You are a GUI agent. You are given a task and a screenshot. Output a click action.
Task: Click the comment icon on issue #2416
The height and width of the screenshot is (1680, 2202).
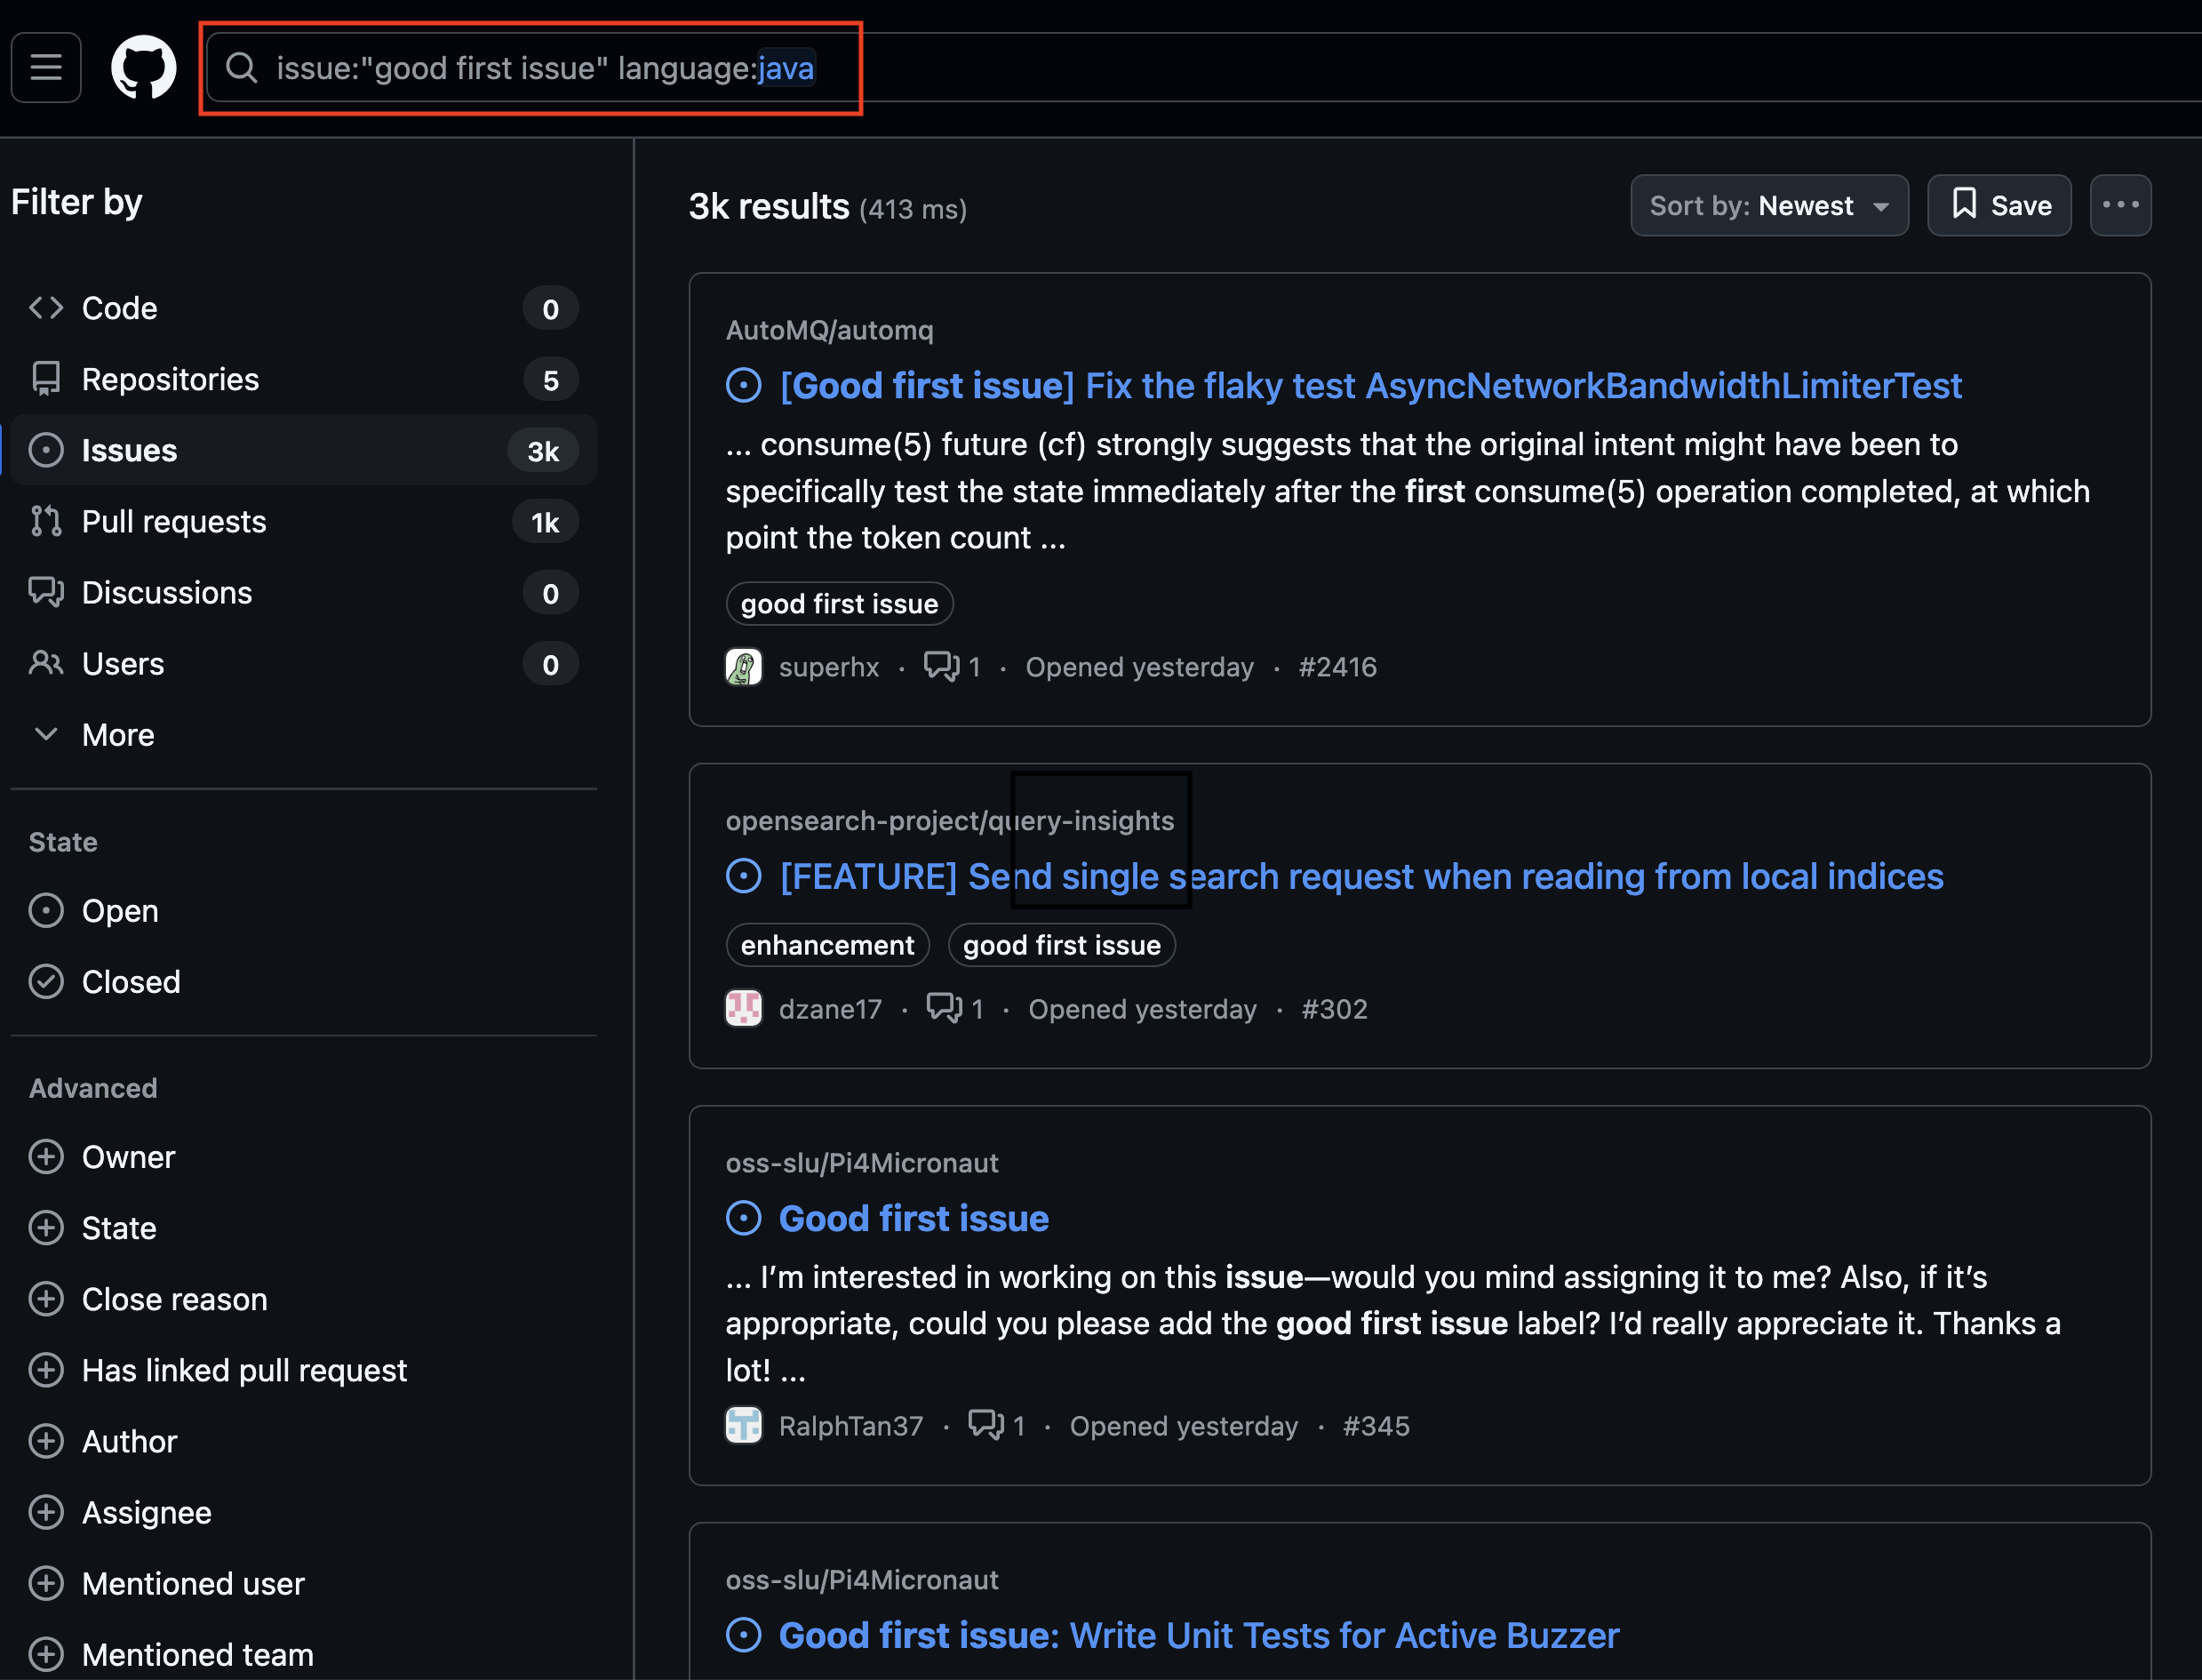coord(942,666)
